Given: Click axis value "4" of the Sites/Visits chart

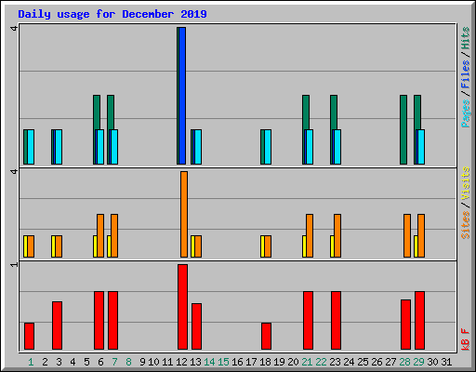Looking at the screenshot, I should 14,171.
